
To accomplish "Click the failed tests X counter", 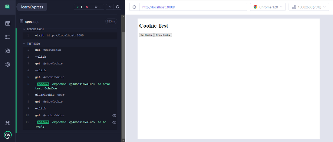I will [89, 7].
